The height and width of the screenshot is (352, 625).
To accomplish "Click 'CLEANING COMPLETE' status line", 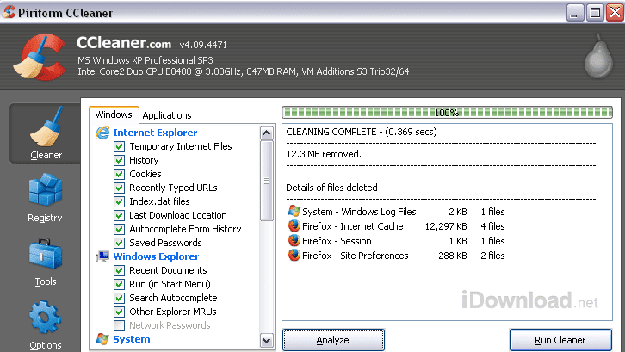I will [362, 132].
